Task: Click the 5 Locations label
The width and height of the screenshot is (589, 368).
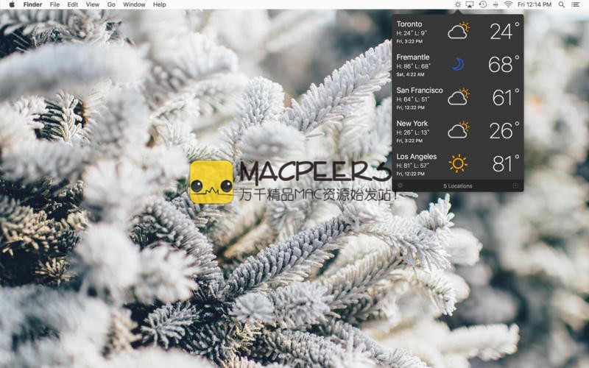Action: click(457, 186)
